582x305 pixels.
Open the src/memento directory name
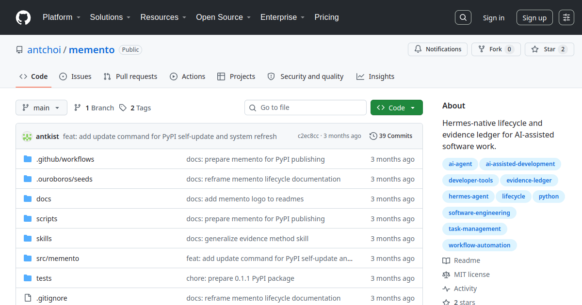point(58,259)
